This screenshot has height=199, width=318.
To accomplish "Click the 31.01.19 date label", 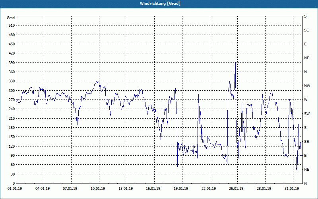I will coord(292,189).
